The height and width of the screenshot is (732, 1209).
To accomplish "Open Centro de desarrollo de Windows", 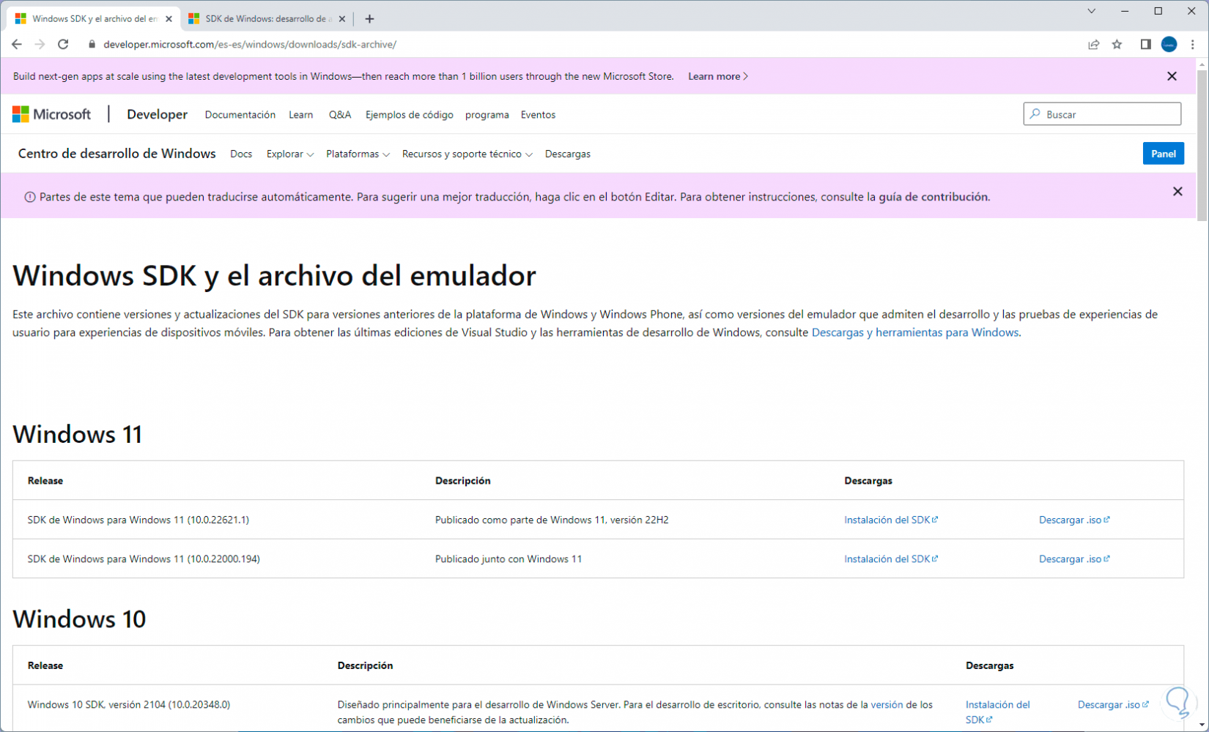I will pos(117,154).
